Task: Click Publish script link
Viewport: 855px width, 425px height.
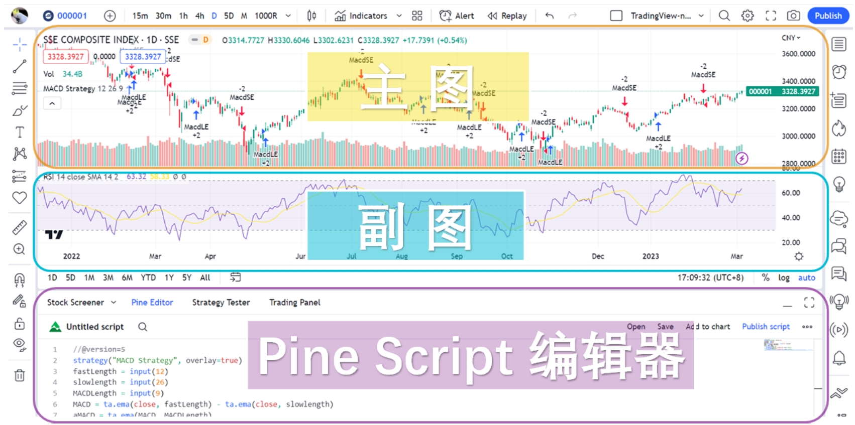Action: [x=766, y=326]
